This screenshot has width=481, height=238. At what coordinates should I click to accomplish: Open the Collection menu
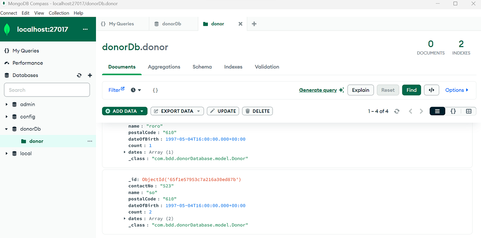pyautogui.click(x=59, y=13)
